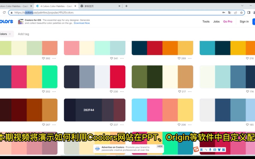Like the palette with 392 hearts
The height and width of the screenshot is (159, 255).
43,58
